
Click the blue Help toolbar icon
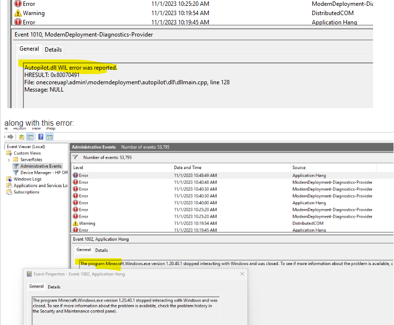(41, 137)
